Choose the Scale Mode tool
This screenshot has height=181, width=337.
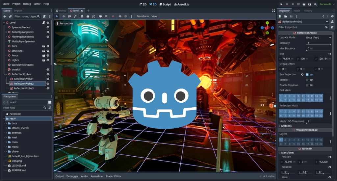click(75, 16)
